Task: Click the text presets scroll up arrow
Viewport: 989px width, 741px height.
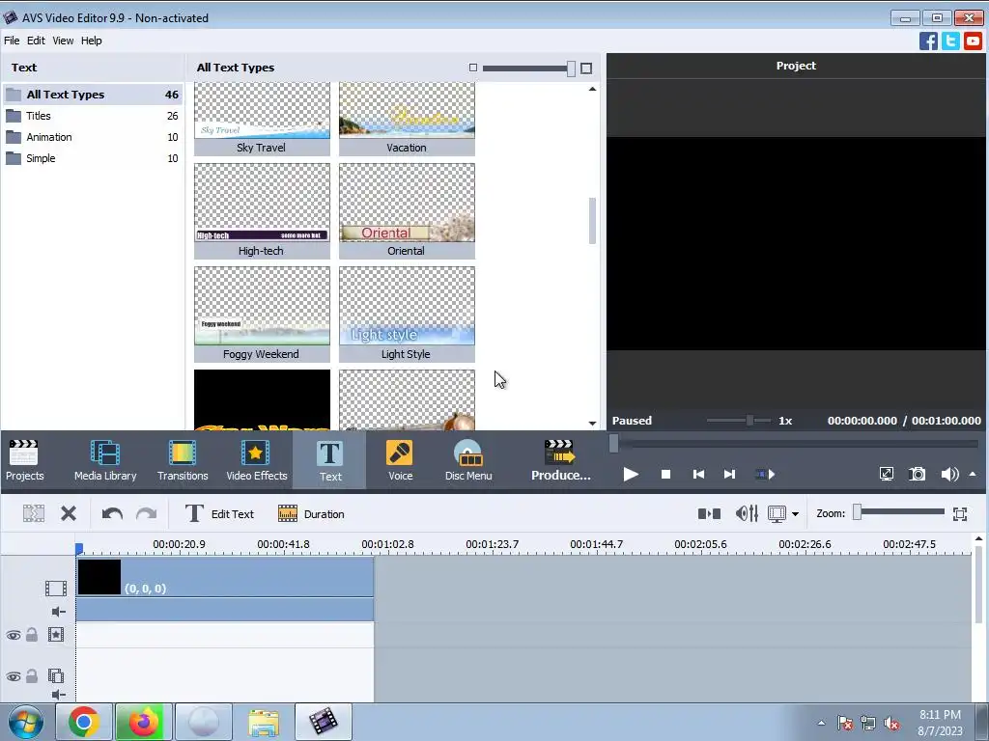Action: (592, 89)
